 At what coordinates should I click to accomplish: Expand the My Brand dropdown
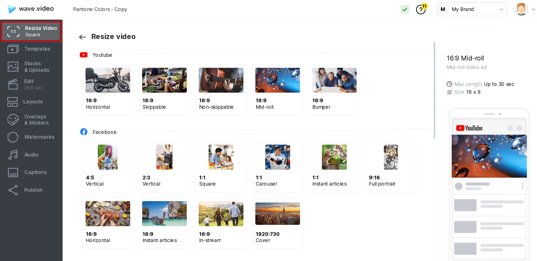tap(471, 9)
